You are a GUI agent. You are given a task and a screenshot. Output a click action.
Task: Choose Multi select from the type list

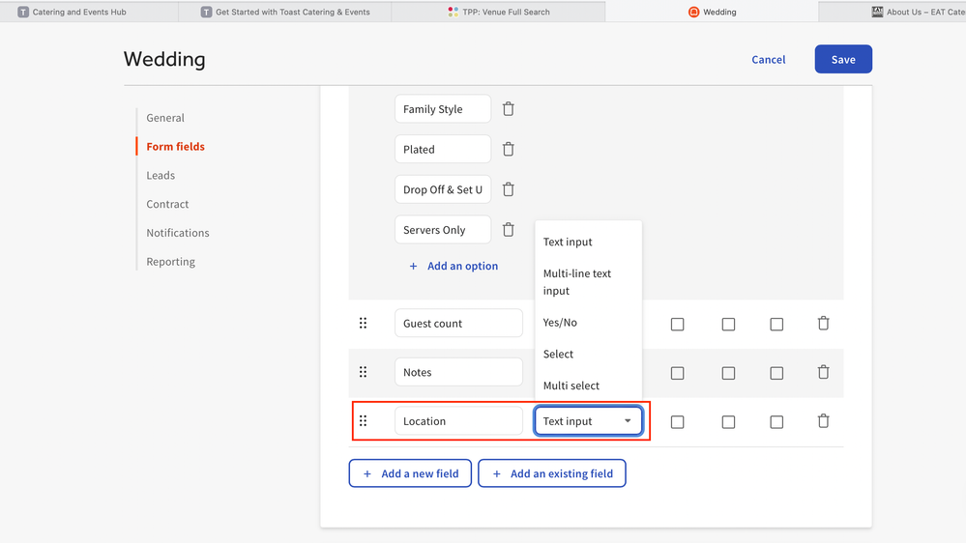point(571,386)
